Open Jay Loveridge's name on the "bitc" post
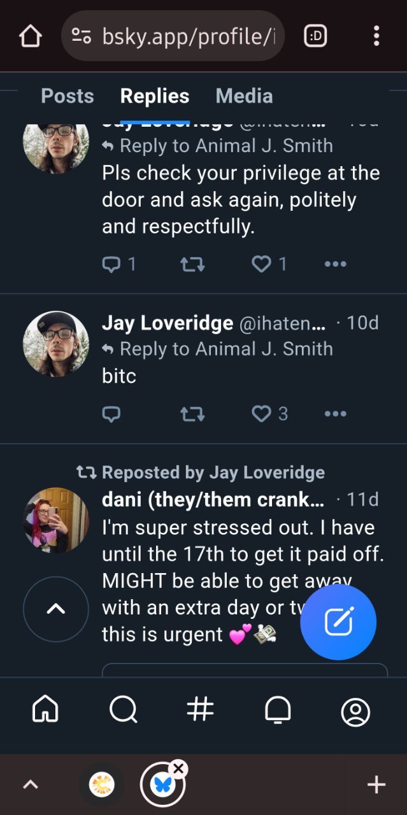 [168, 323]
